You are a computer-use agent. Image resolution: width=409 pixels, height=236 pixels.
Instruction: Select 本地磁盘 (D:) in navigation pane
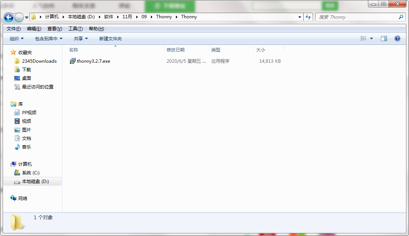(35, 181)
